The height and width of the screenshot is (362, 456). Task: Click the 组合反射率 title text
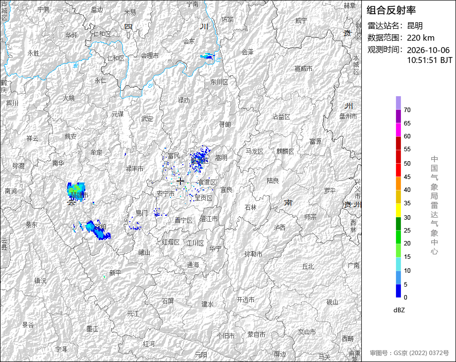click(391, 10)
